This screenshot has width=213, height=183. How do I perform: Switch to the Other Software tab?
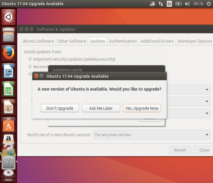(x=72, y=41)
